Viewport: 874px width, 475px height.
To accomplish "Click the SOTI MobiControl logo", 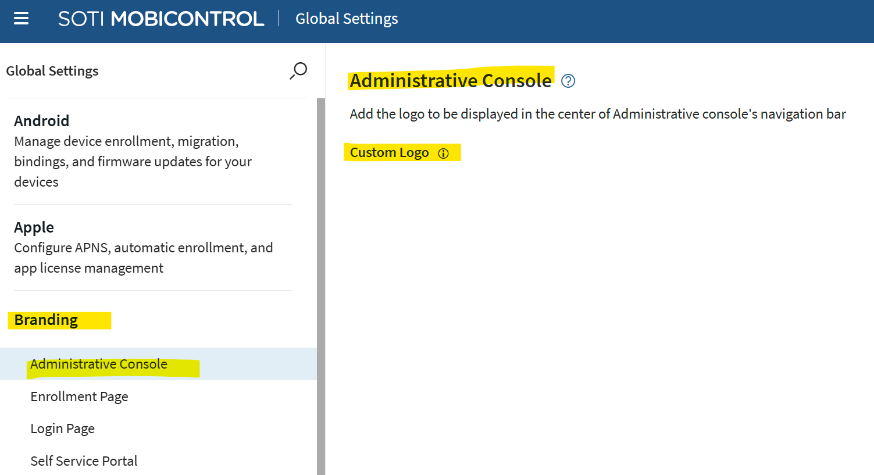I will [x=161, y=19].
